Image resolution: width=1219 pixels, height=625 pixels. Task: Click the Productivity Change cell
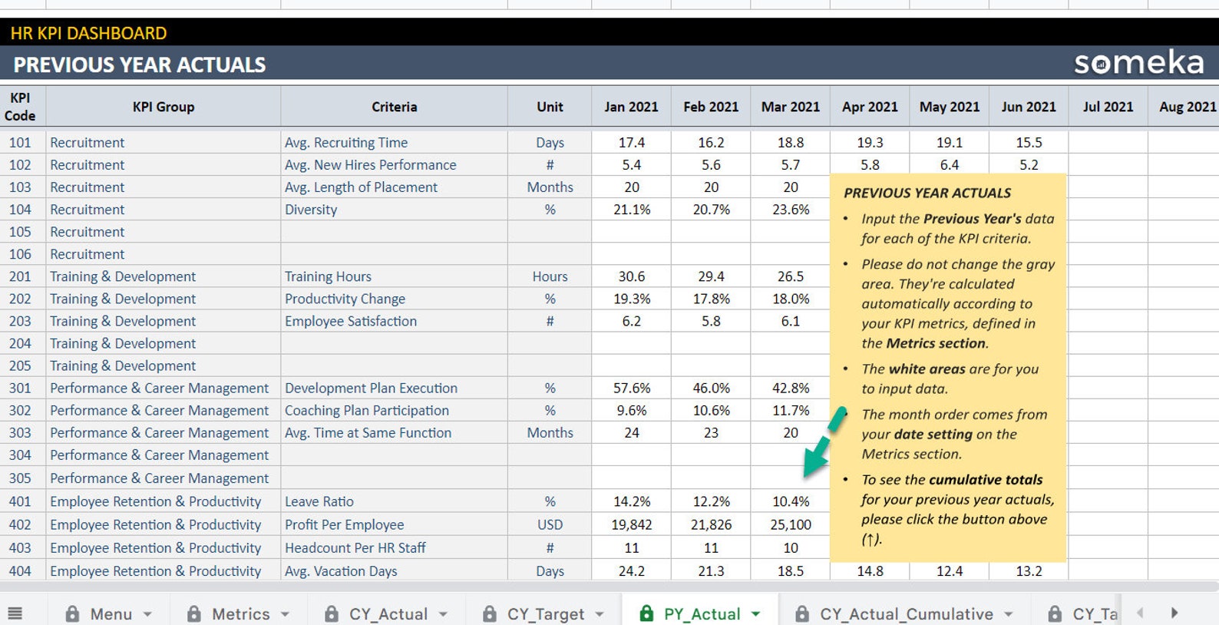point(395,299)
